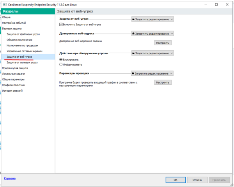Open the Справка help link
Image resolution: width=234 pixels, height=187 pixels.
[x=10, y=178]
